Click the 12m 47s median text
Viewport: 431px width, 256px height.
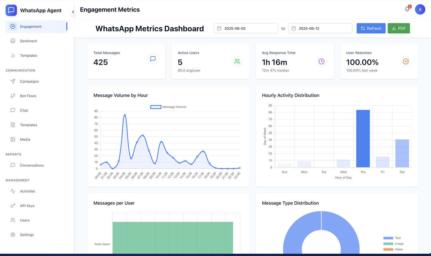pos(275,70)
